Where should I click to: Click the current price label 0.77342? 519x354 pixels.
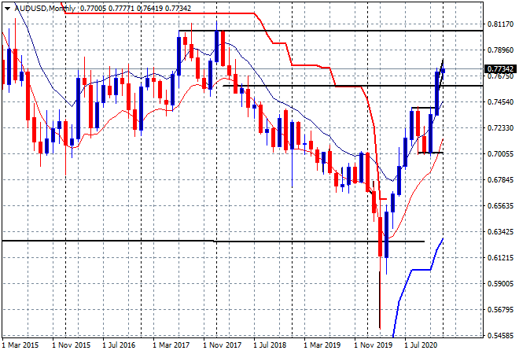click(500, 69)
